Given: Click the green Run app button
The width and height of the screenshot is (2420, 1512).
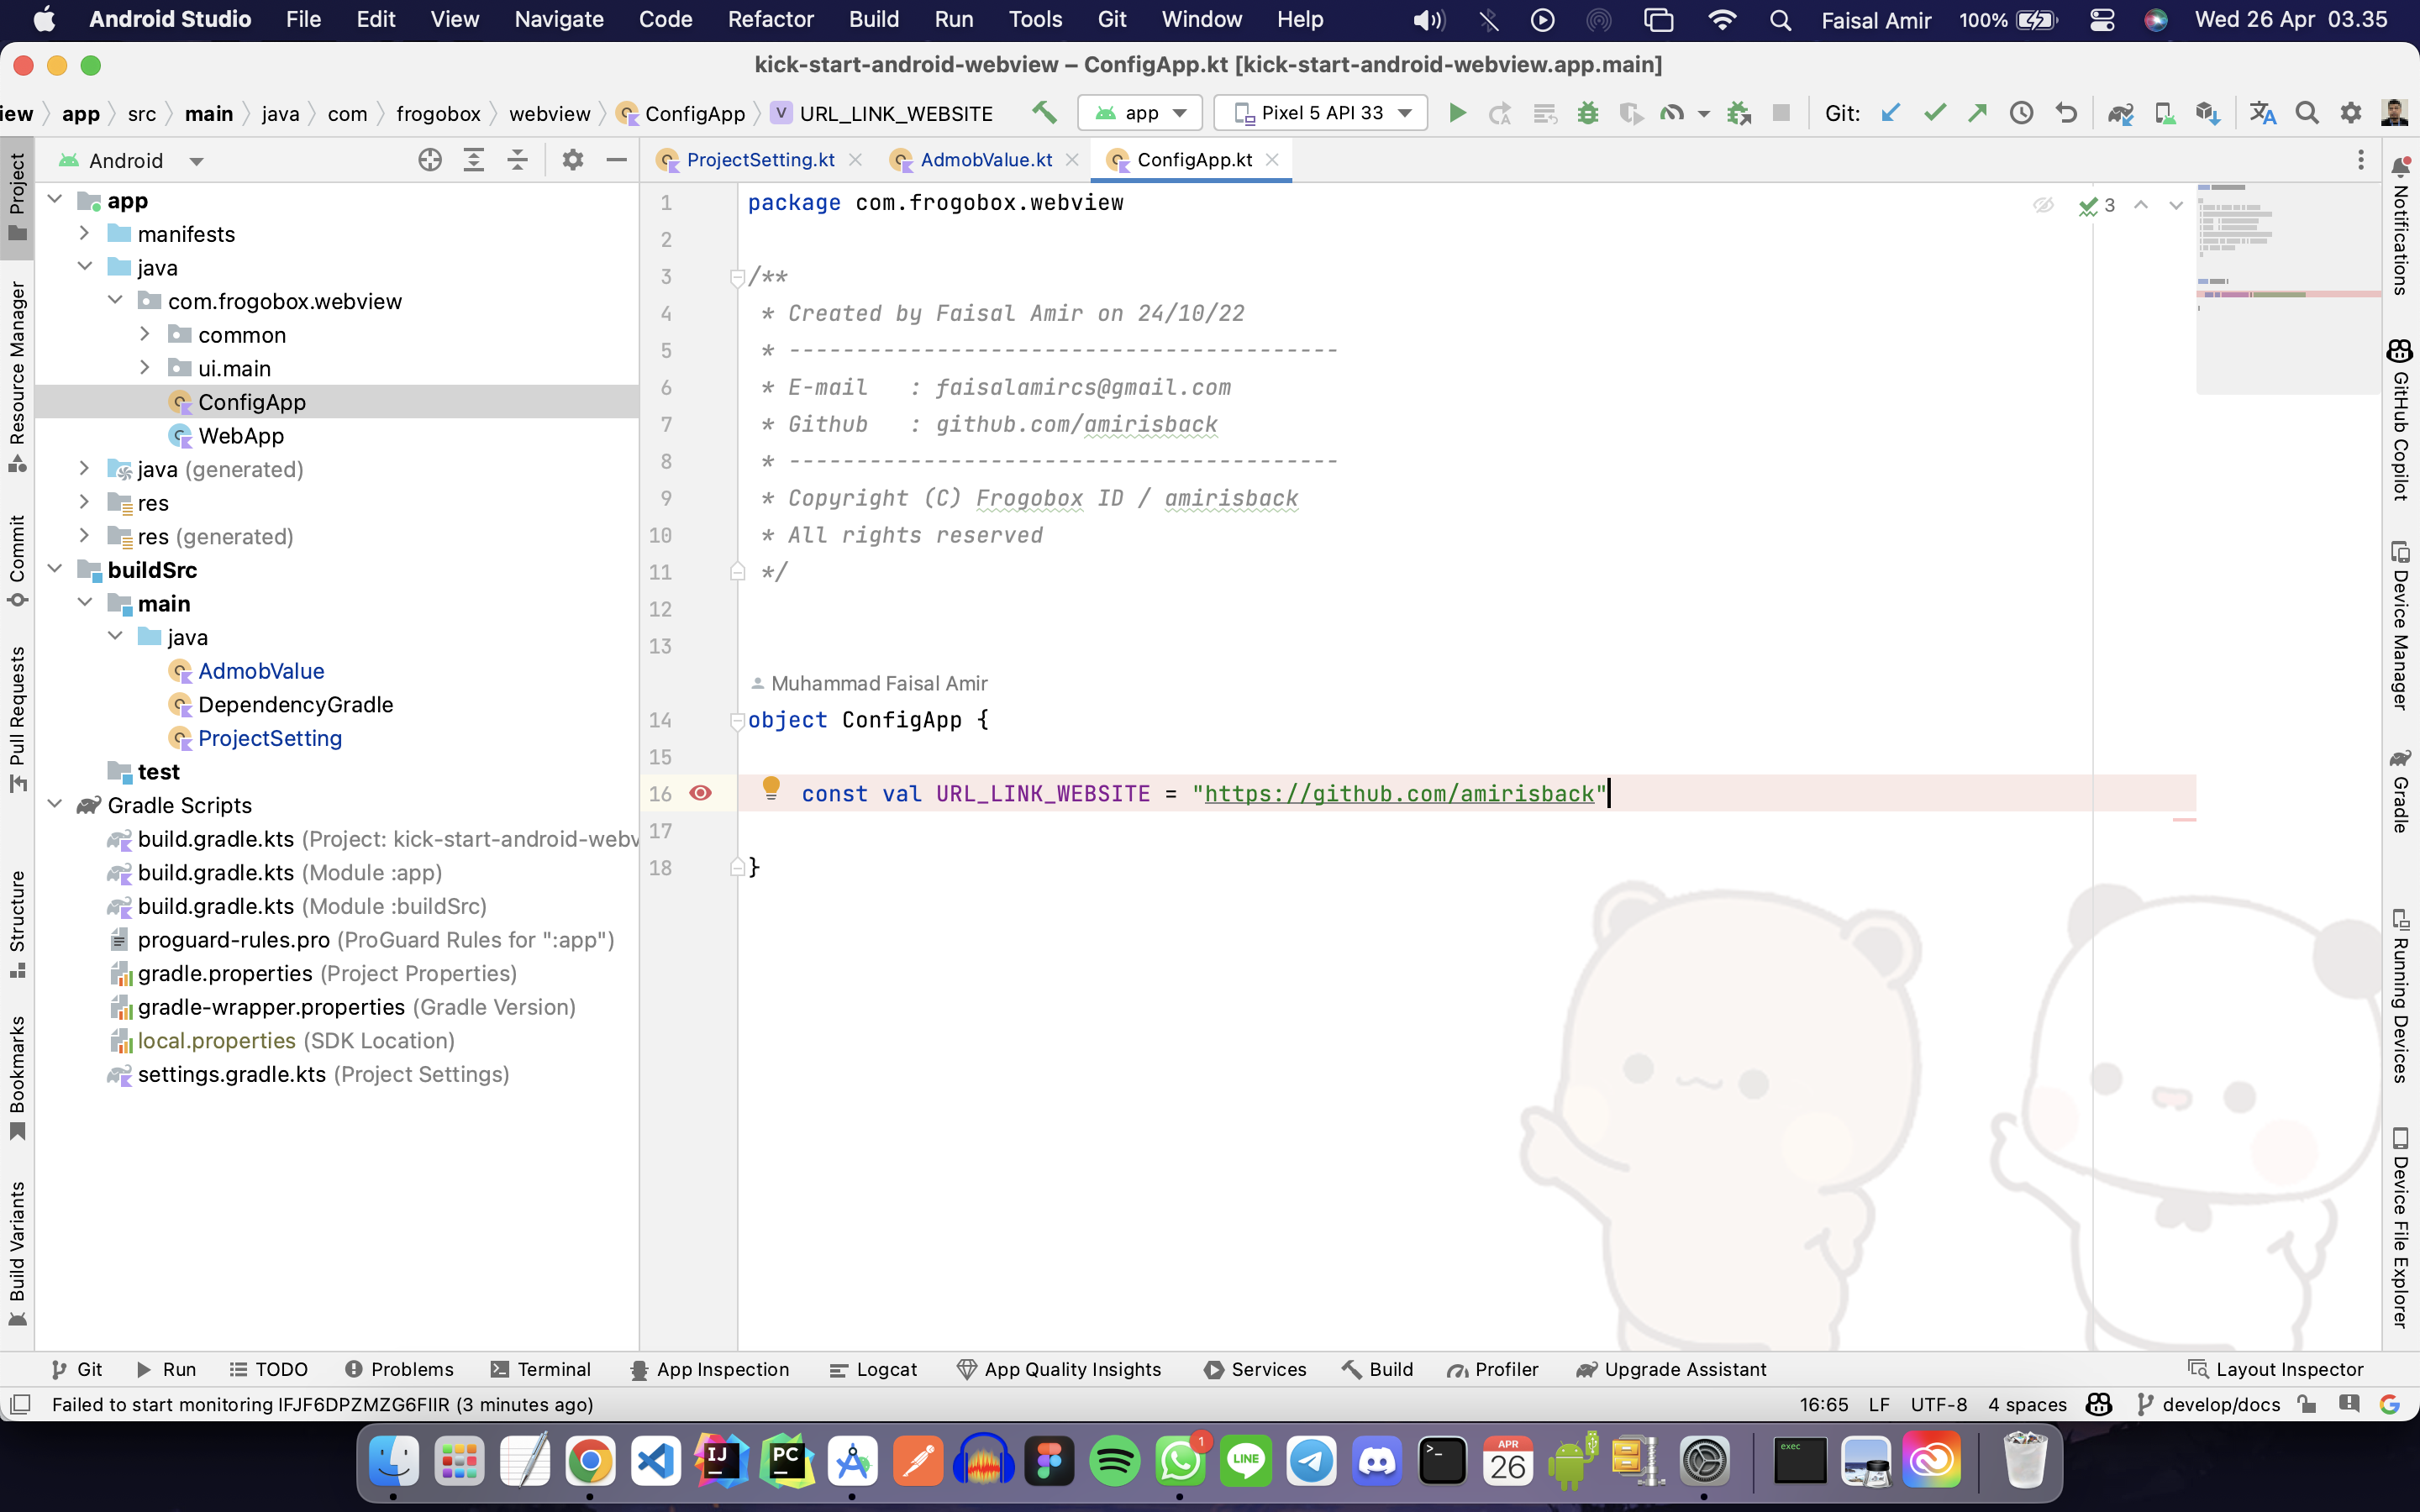Looking at the screenshot, I should 1457,113.
